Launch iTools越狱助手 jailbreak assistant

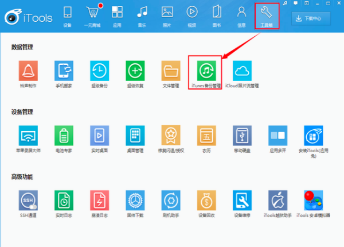pyautogui.click(x=277, y=200)
